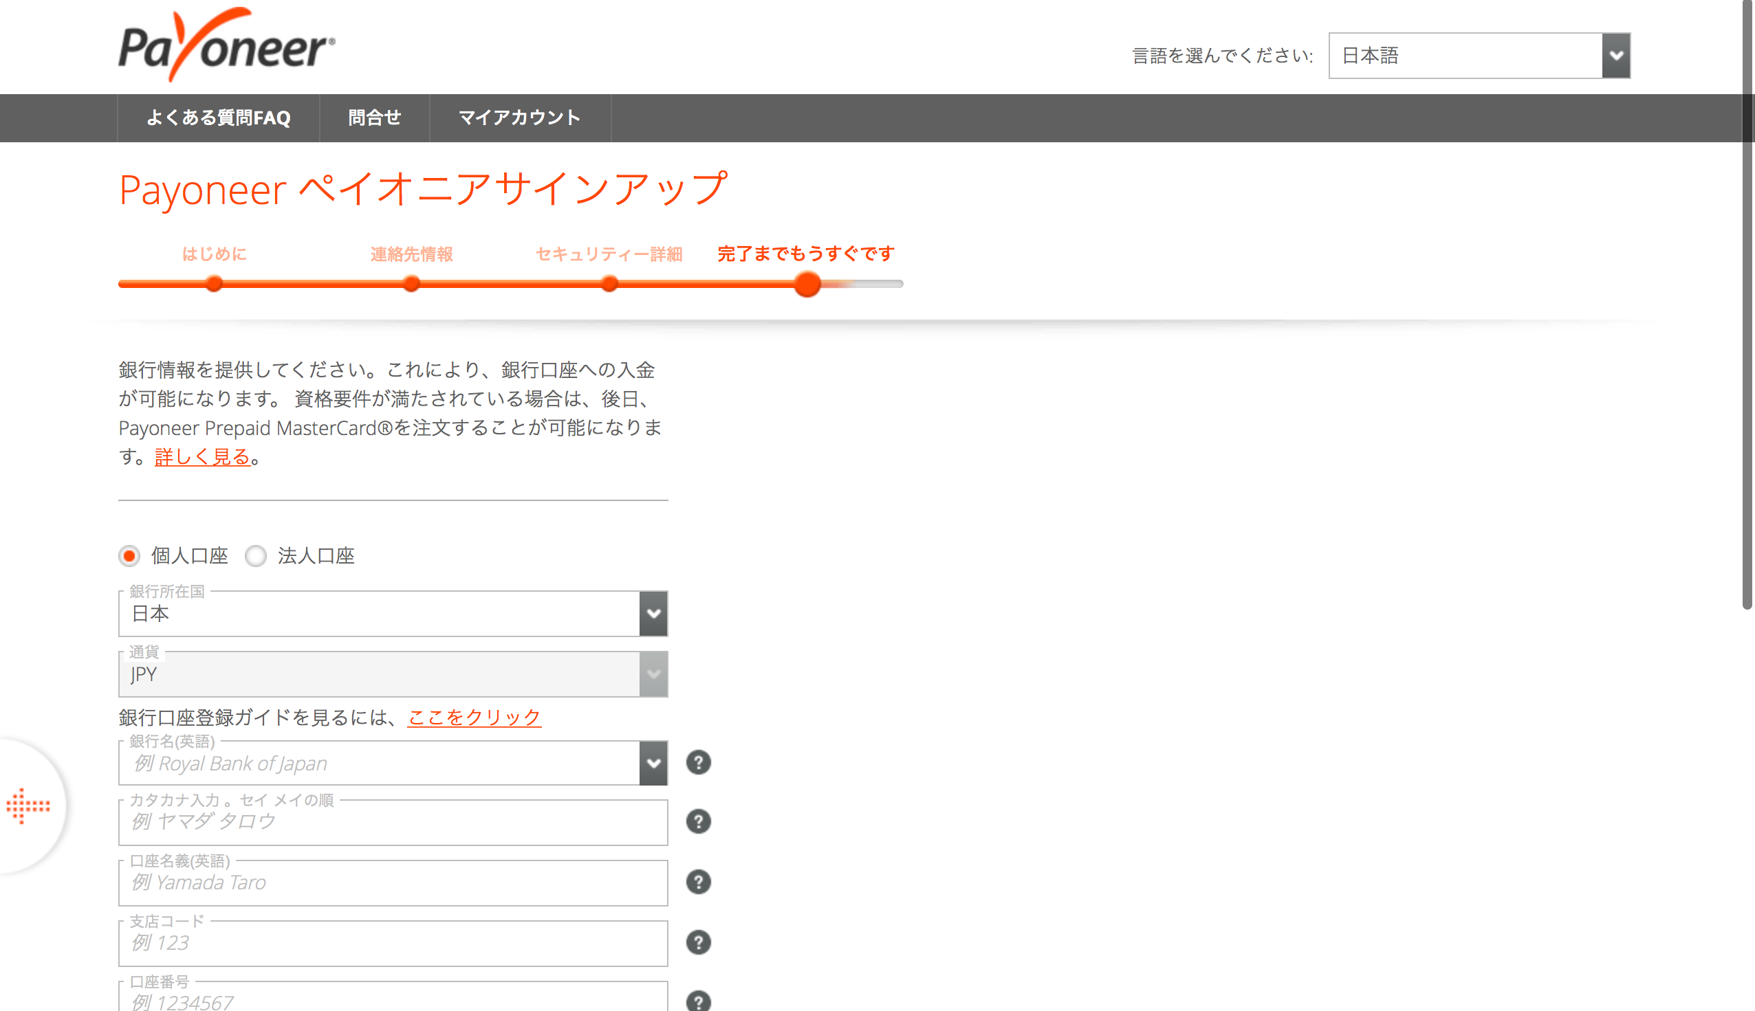Click the Payoneer logo
1755x1011 pixels.
point(226,45)
